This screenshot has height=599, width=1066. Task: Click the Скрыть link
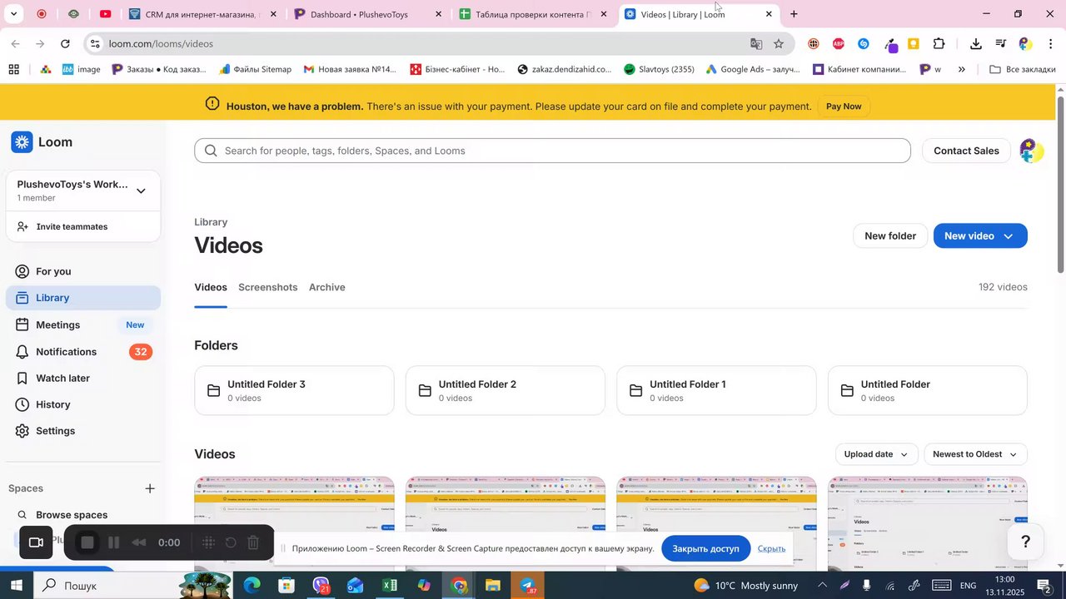[771, 548]
